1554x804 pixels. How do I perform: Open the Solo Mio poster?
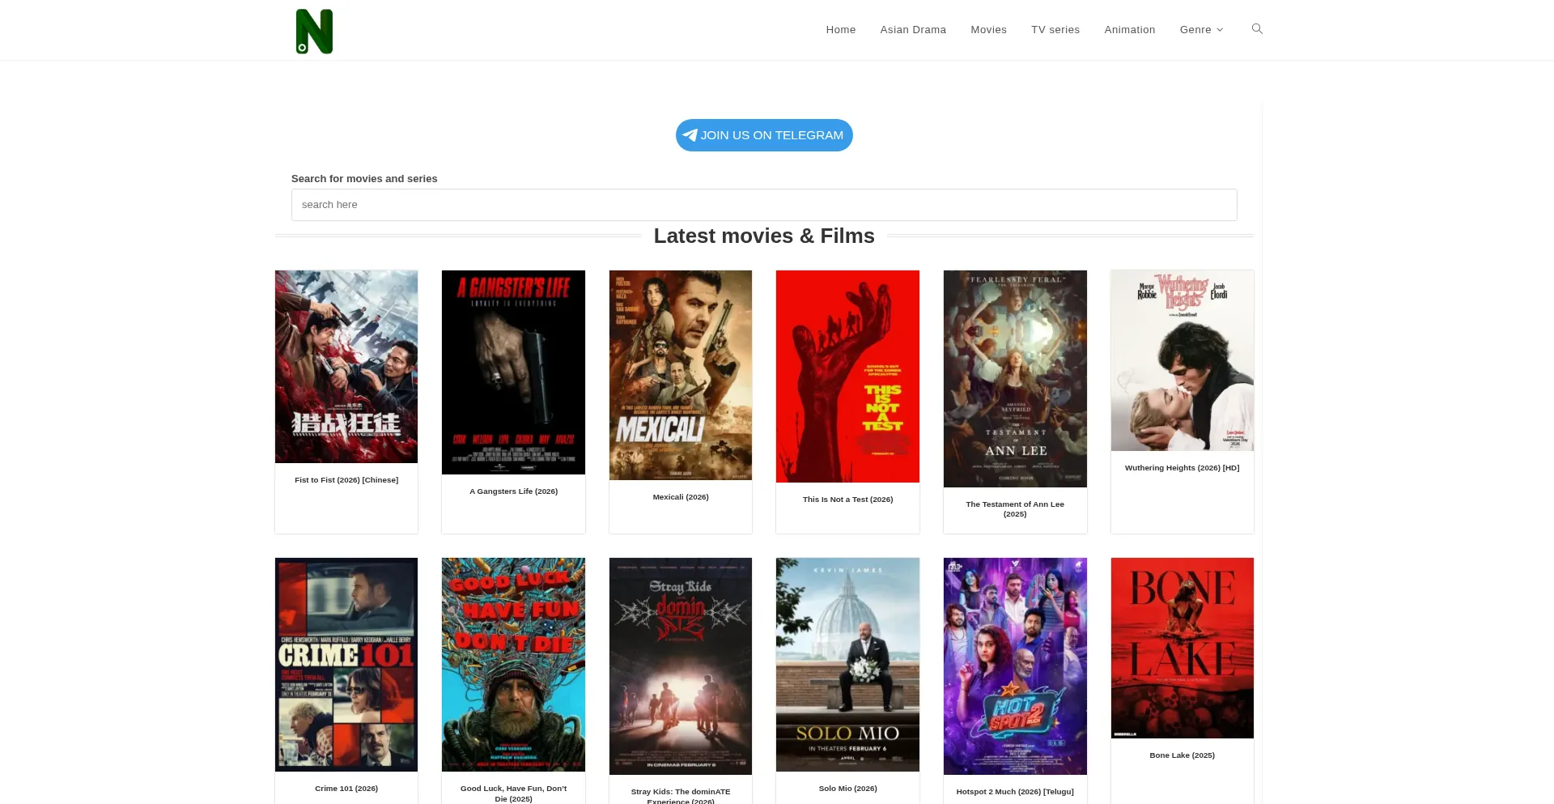pyautogui.click(x=847, y=665)
